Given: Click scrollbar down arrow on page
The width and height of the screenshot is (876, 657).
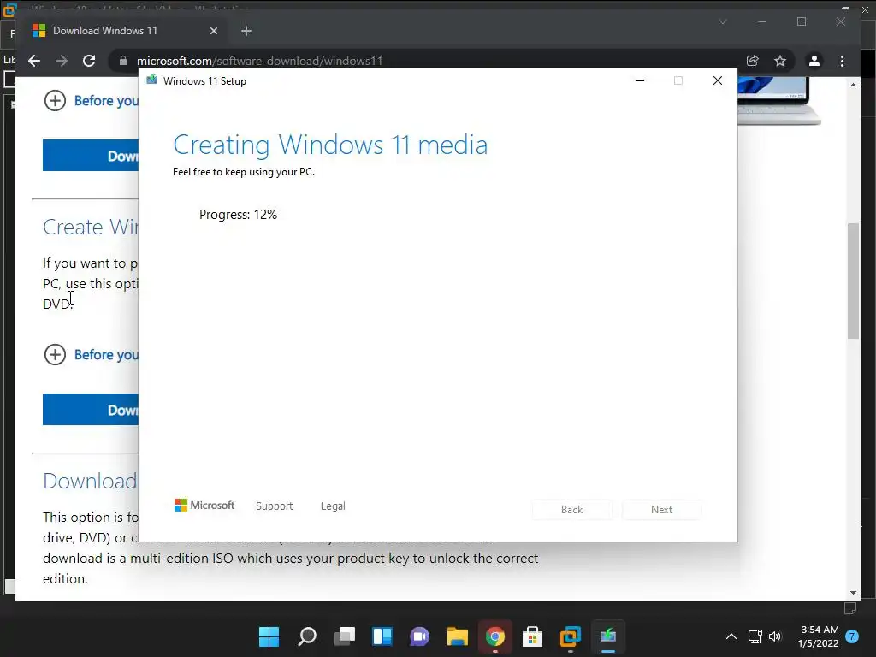Looking at the screenshot, I should coord(853,593).
